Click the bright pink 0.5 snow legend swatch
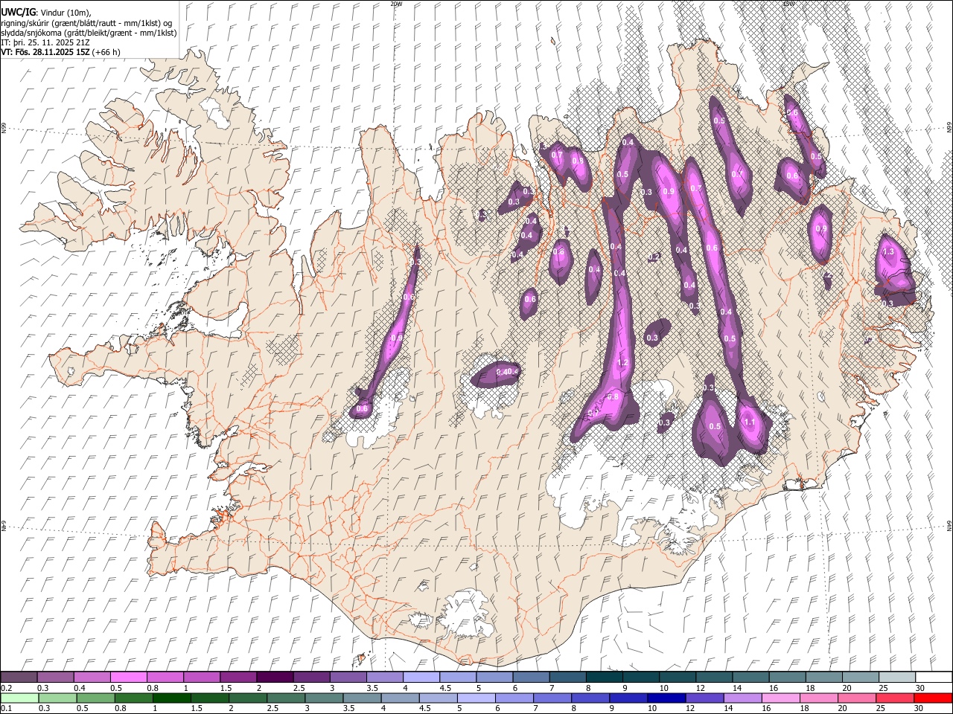The height and width of the screenshot is (714, 953). pyautogui.click(x=128, y=677)
